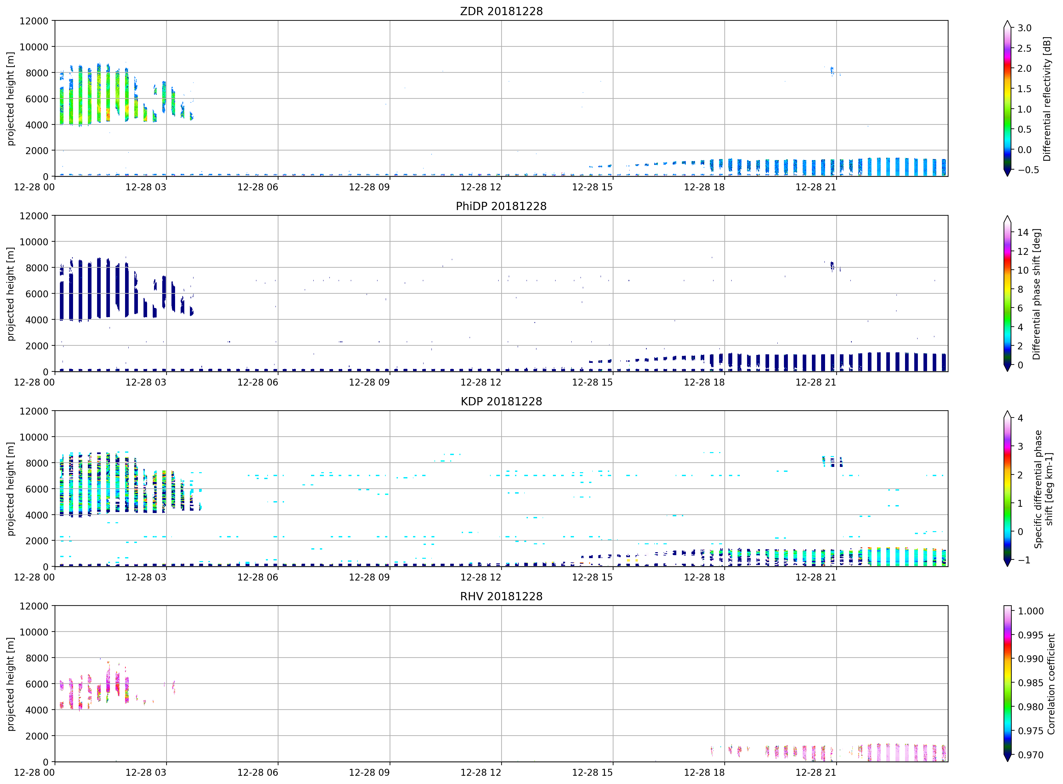This screenshot has width=1063, height=784.
Task: Click the Correlation coefficient colorbar
Action: click(1007, 683)
